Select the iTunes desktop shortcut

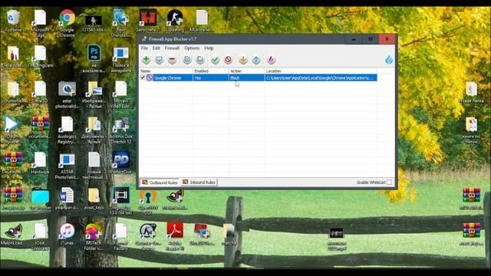(67, 234)
